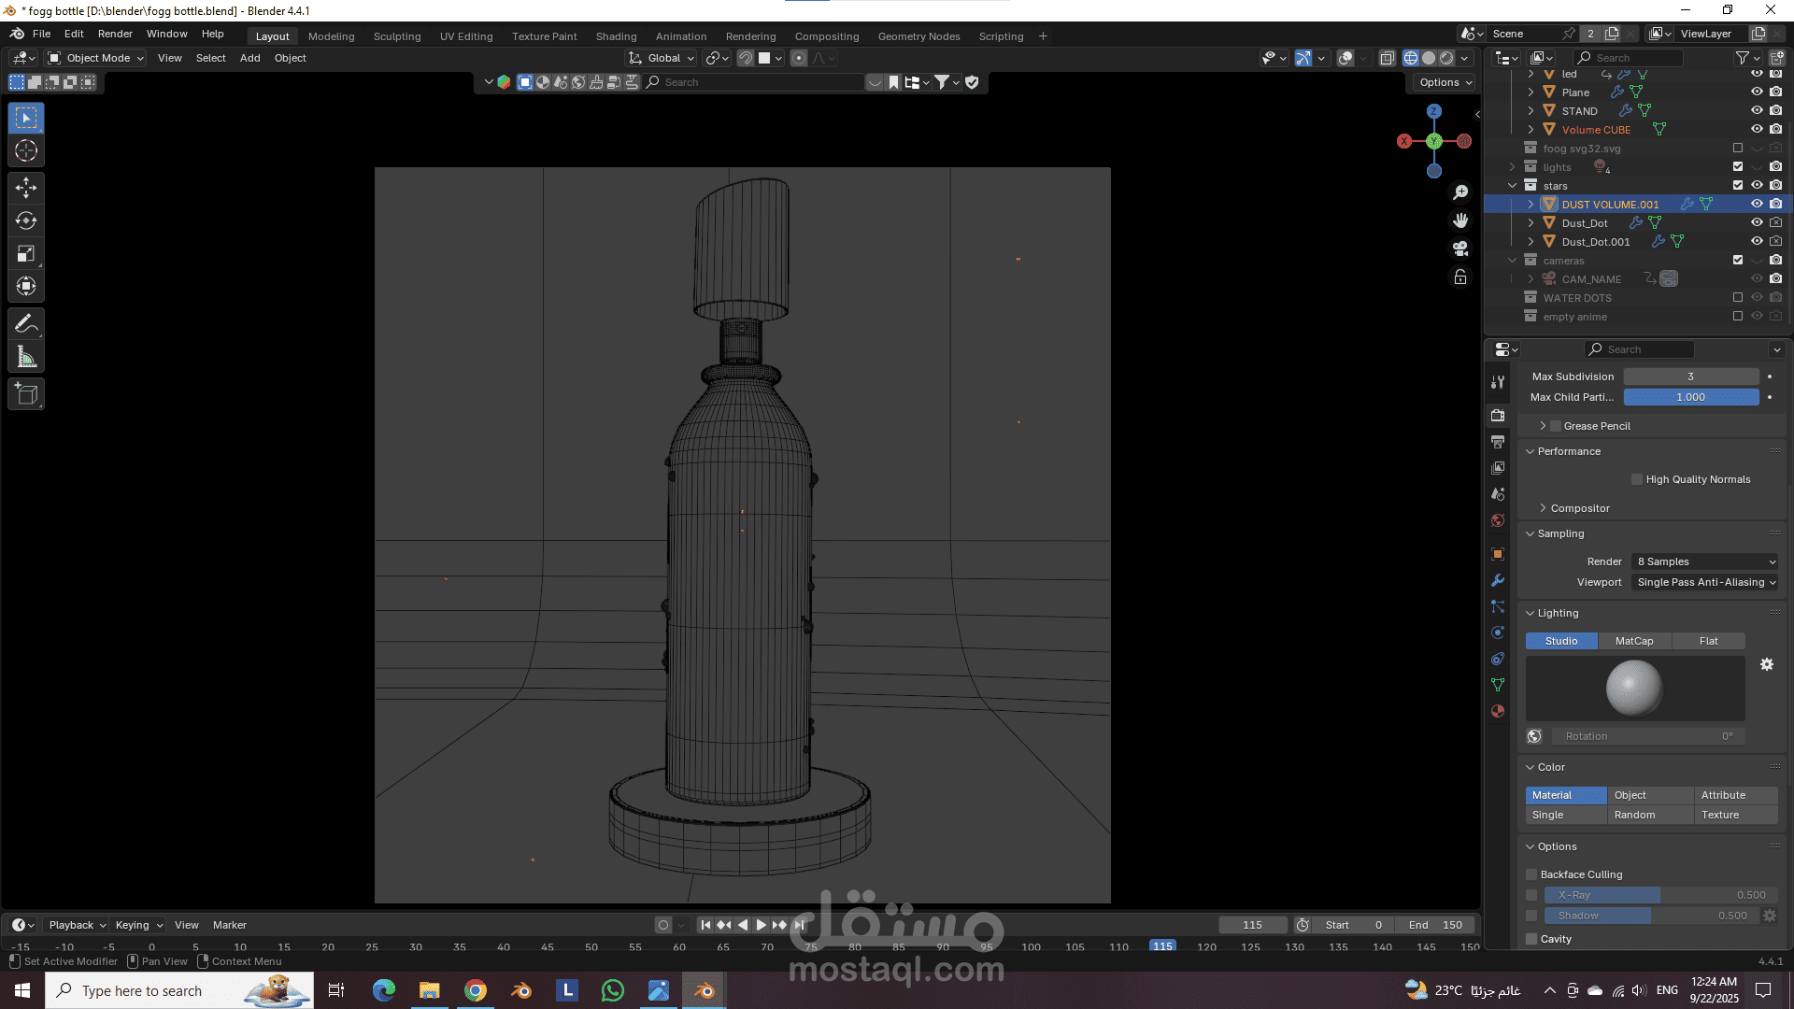Select the Annotate pencil tool
The width and height of the screenshot is (1794, 1009).
click(x=26, y=324)
